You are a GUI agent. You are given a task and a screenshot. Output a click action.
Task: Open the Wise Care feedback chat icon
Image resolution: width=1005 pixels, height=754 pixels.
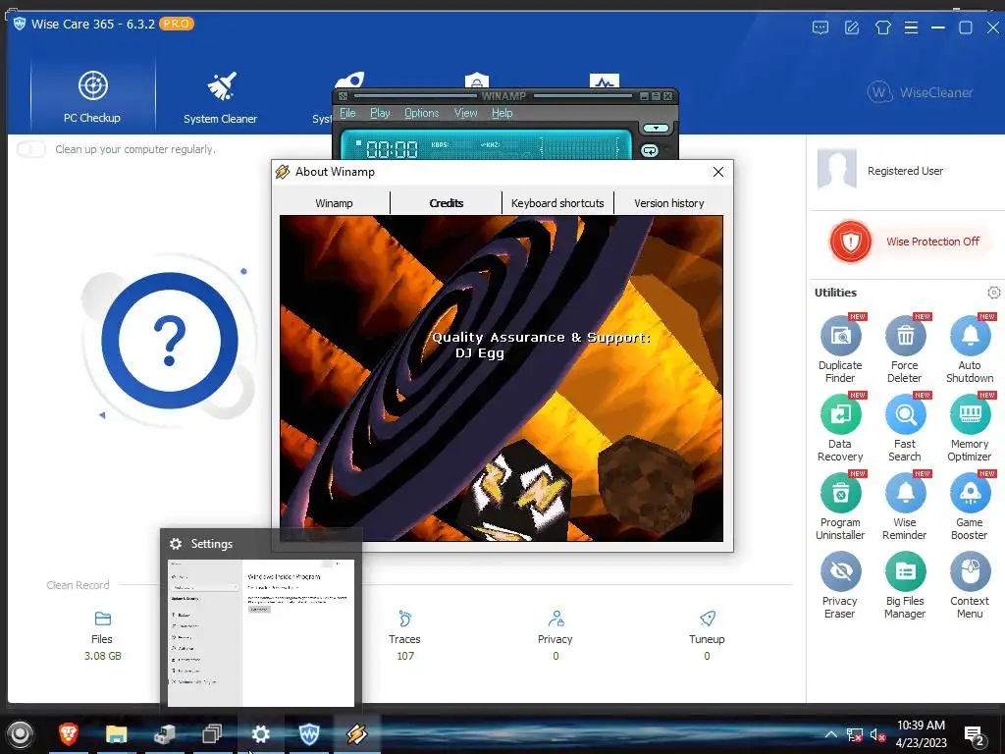(820, 27)
